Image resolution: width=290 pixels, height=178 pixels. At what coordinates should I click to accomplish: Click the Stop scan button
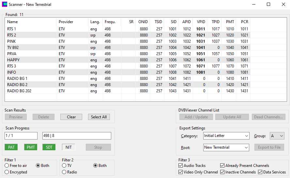point(98,147)
